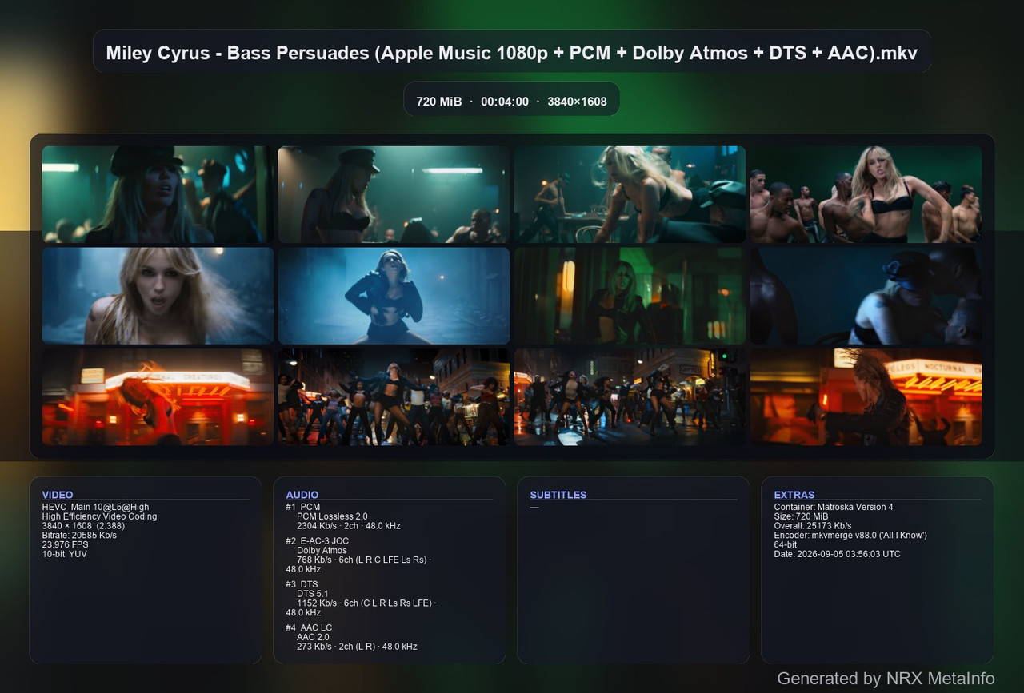
Task: Select thumbnail of capped woman under ceiling light
Action: pos(394,194)
